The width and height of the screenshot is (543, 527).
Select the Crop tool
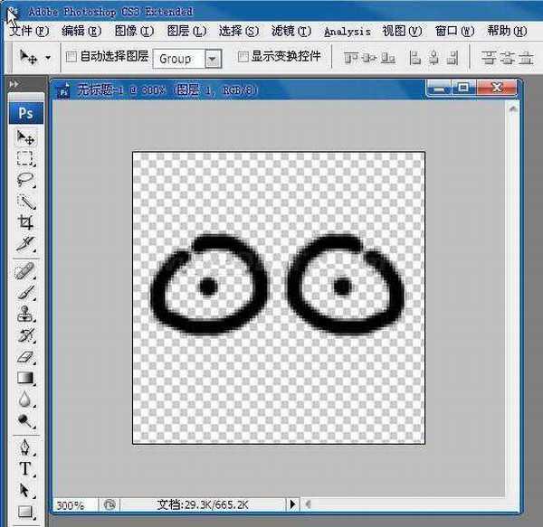click(x=25, y=221)
